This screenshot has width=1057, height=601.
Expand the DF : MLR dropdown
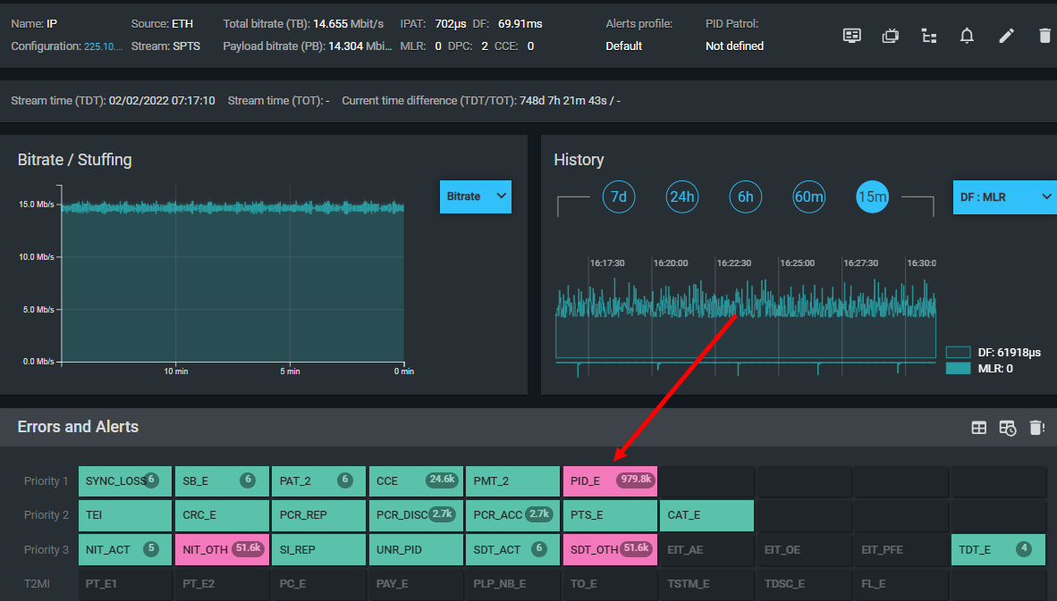tap(1004, 197)
